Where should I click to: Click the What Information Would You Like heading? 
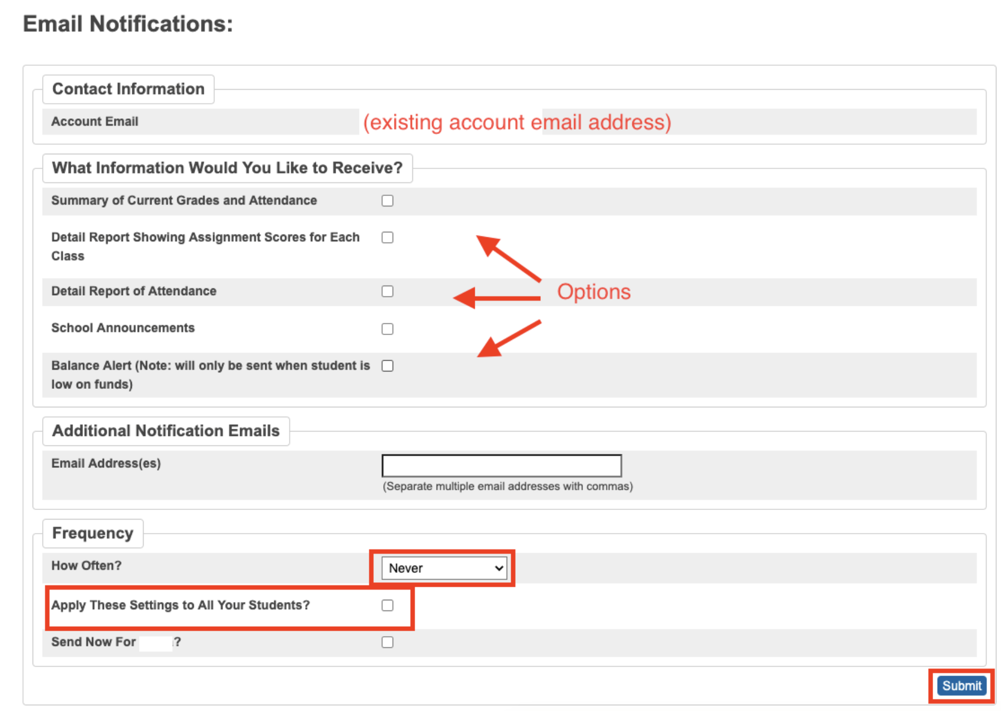pyautogui.click(x=227, y=168)
